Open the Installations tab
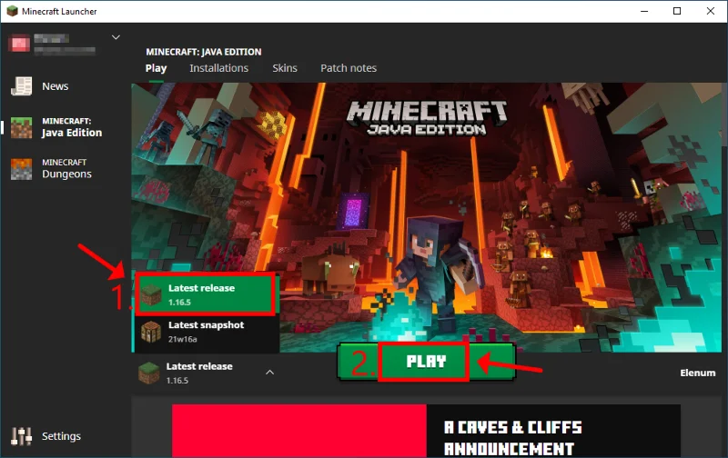728x458 pixels. (218, 68)
